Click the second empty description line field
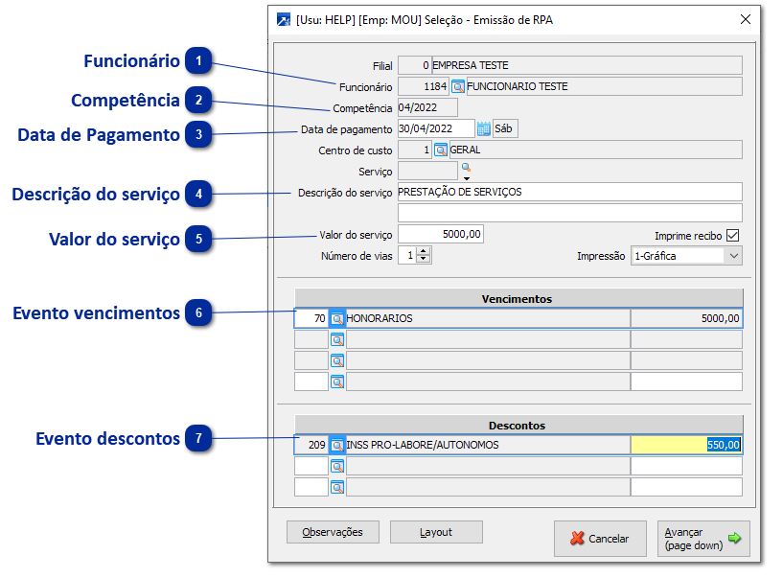Viewport: 783px width, 578px height. coord(570,213)
